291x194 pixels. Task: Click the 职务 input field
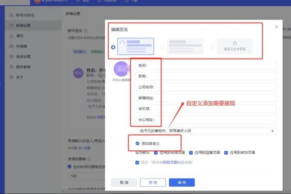click(x=206, y=76)
